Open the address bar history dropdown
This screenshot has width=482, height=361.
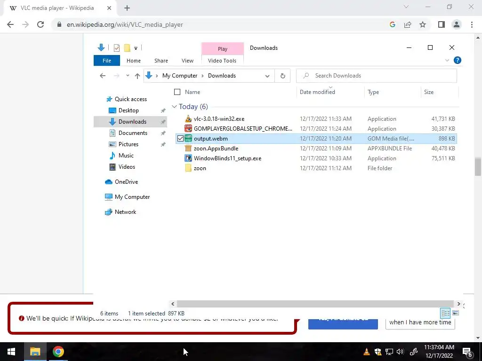click(267, 76)
